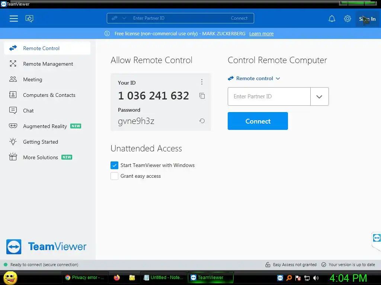Open the three-dot menu beside Your ID

202,82
